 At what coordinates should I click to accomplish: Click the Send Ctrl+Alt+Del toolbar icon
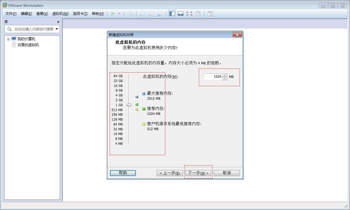tap(130, 14)
